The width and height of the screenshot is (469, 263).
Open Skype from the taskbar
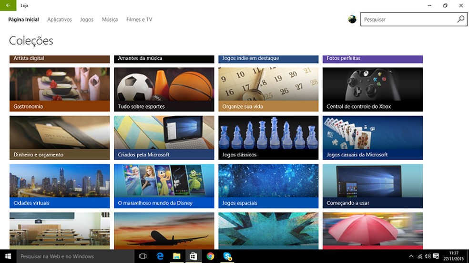pyautogui.click(x=227, y=256)
